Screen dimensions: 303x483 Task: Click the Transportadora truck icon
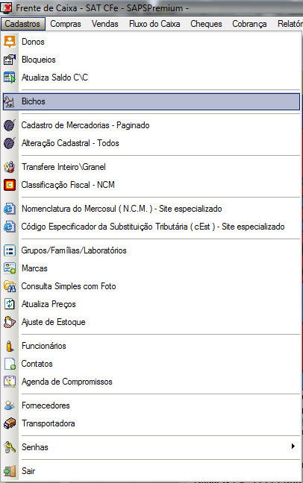tap(10, 423)
